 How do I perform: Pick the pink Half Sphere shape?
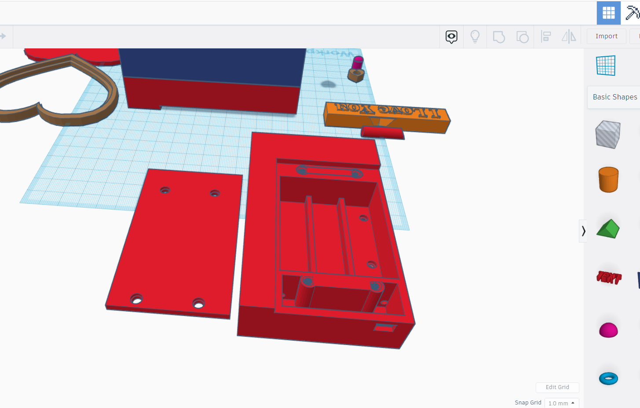click(x=608, y=330)
